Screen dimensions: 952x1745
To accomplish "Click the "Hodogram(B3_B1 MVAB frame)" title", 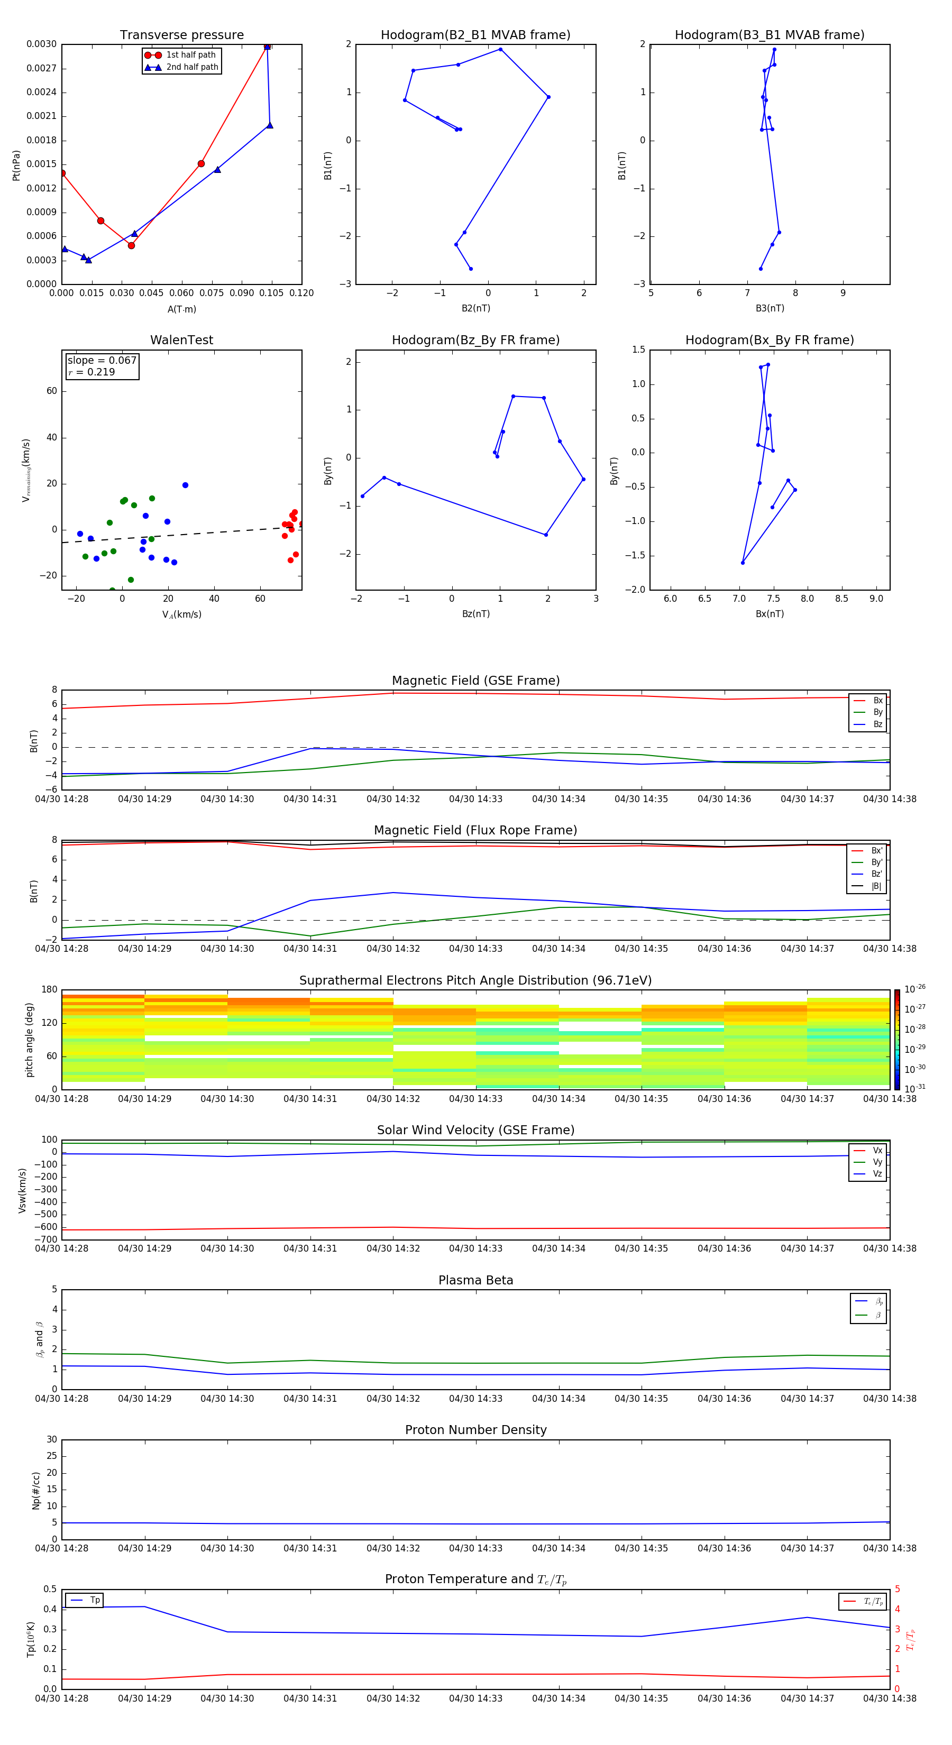I will (770, 34).
